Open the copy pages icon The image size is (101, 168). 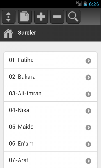coord(25,17)
